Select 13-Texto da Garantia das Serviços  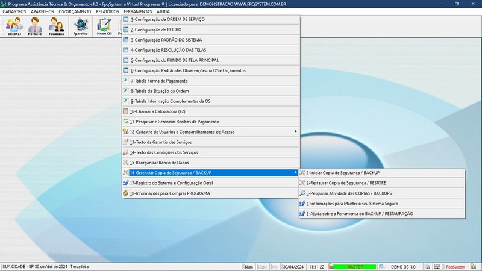(x=210, y=142)
